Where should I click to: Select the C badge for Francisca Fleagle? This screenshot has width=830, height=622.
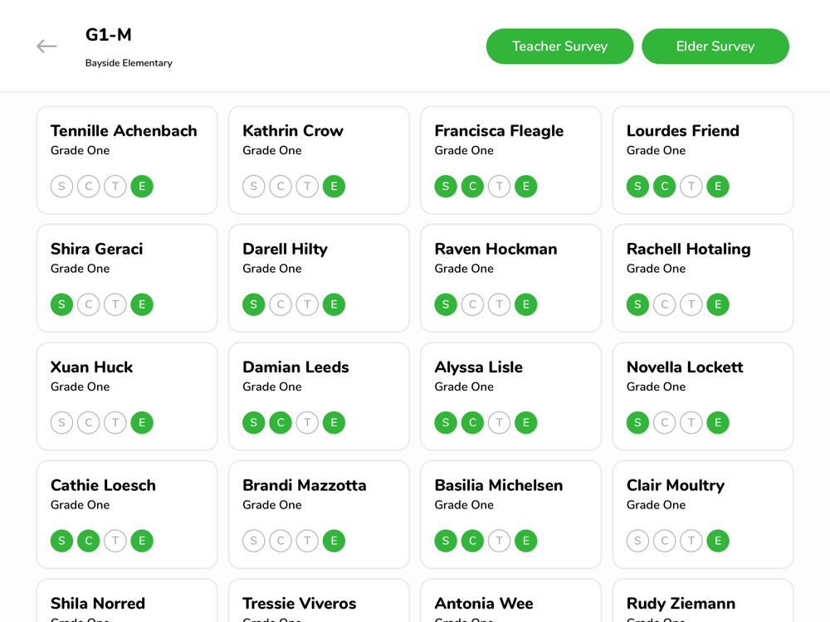click(473, 186)
